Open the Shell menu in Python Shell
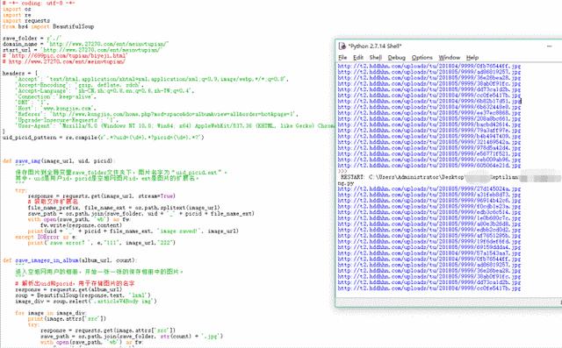This screenshot has width=562, height=348. click(x=375, y=58)
